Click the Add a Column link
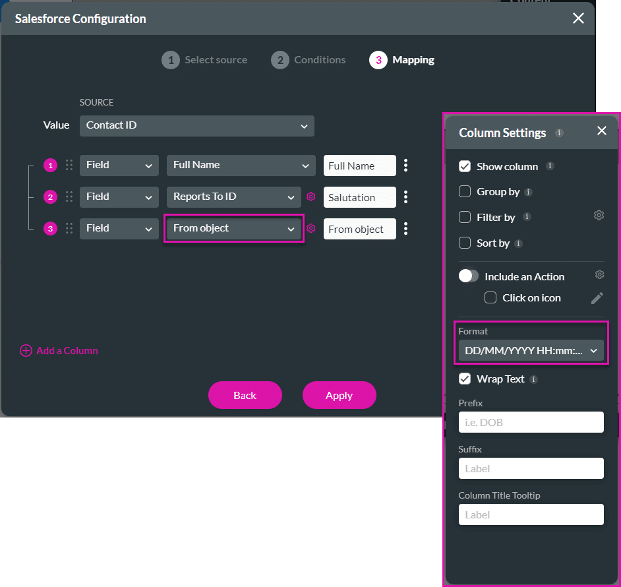Image resolution: width=621 pixels, height=587 pixels. pyautogui.click(x=59, y=351)
